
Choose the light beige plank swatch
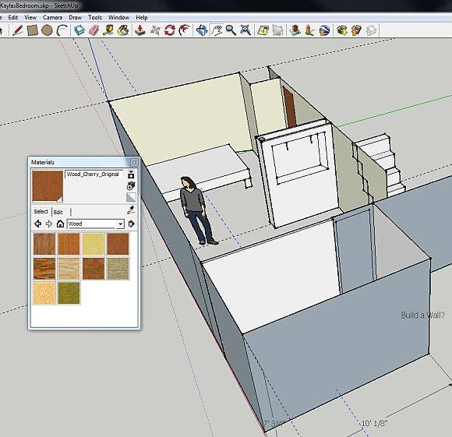pyautogui.click(x=69, y=269)
